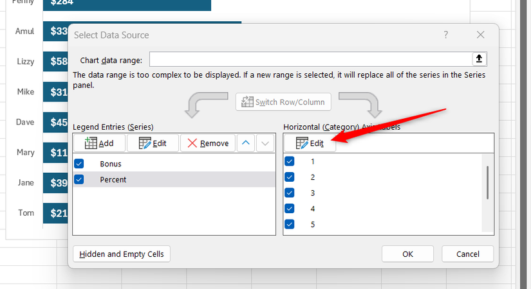The width and height of the screenshot is (531, 289).
Task: Select the Bonus series row
Action: coord(174,164)
